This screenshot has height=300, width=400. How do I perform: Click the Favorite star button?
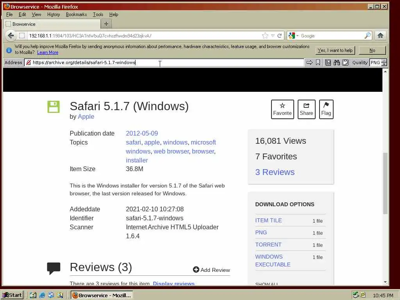pos(282,109)
